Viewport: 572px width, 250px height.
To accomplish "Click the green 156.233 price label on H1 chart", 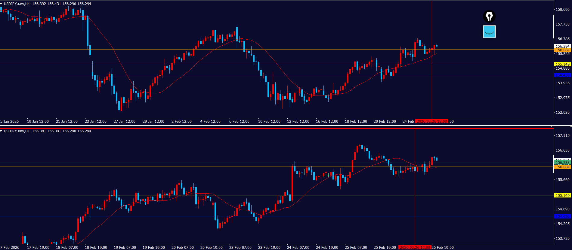I will [x=562, y=163].
